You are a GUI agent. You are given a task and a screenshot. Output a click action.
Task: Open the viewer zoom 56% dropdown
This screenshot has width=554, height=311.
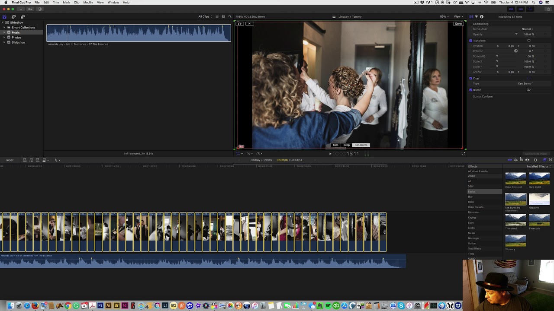[444, 16]
